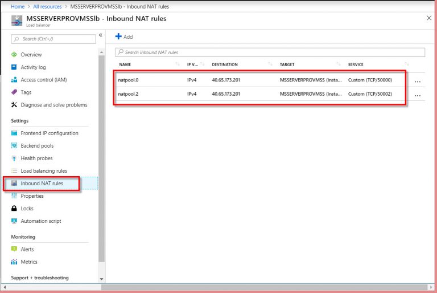Select Access control (IAM) icon
Image resolution: width=437 pixels, height=293 pixels.
(x=14, y=80)
